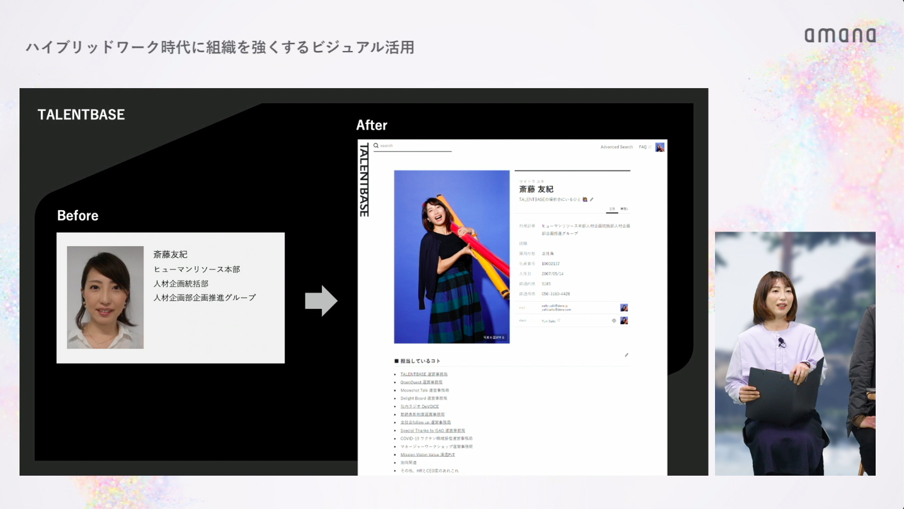
Task: Click the その他、HRとCEO室のあれこれ item
Action: tap(430, 471)
